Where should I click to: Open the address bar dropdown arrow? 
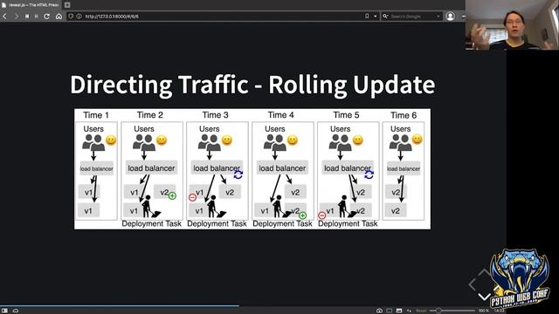(375, 17)
